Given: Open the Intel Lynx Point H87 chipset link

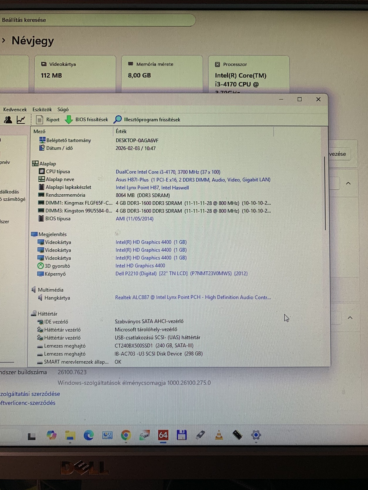Looking at the screenshot, I should [x=152, y=188].
